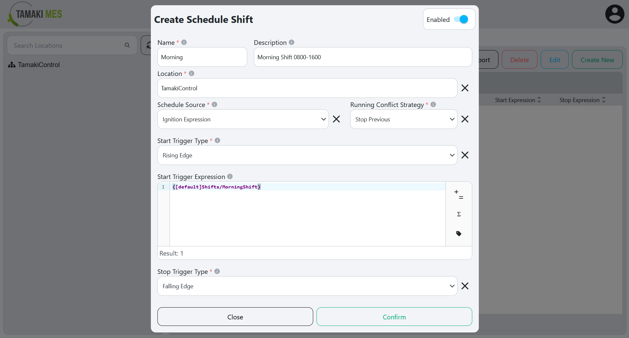629x338 pixels.
Task: Click the Tamaki MES logo
Action: pos(34,14)
